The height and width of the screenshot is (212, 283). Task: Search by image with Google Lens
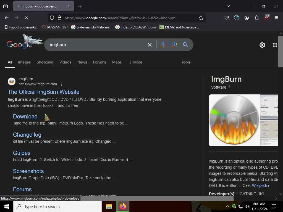(174, 45)
